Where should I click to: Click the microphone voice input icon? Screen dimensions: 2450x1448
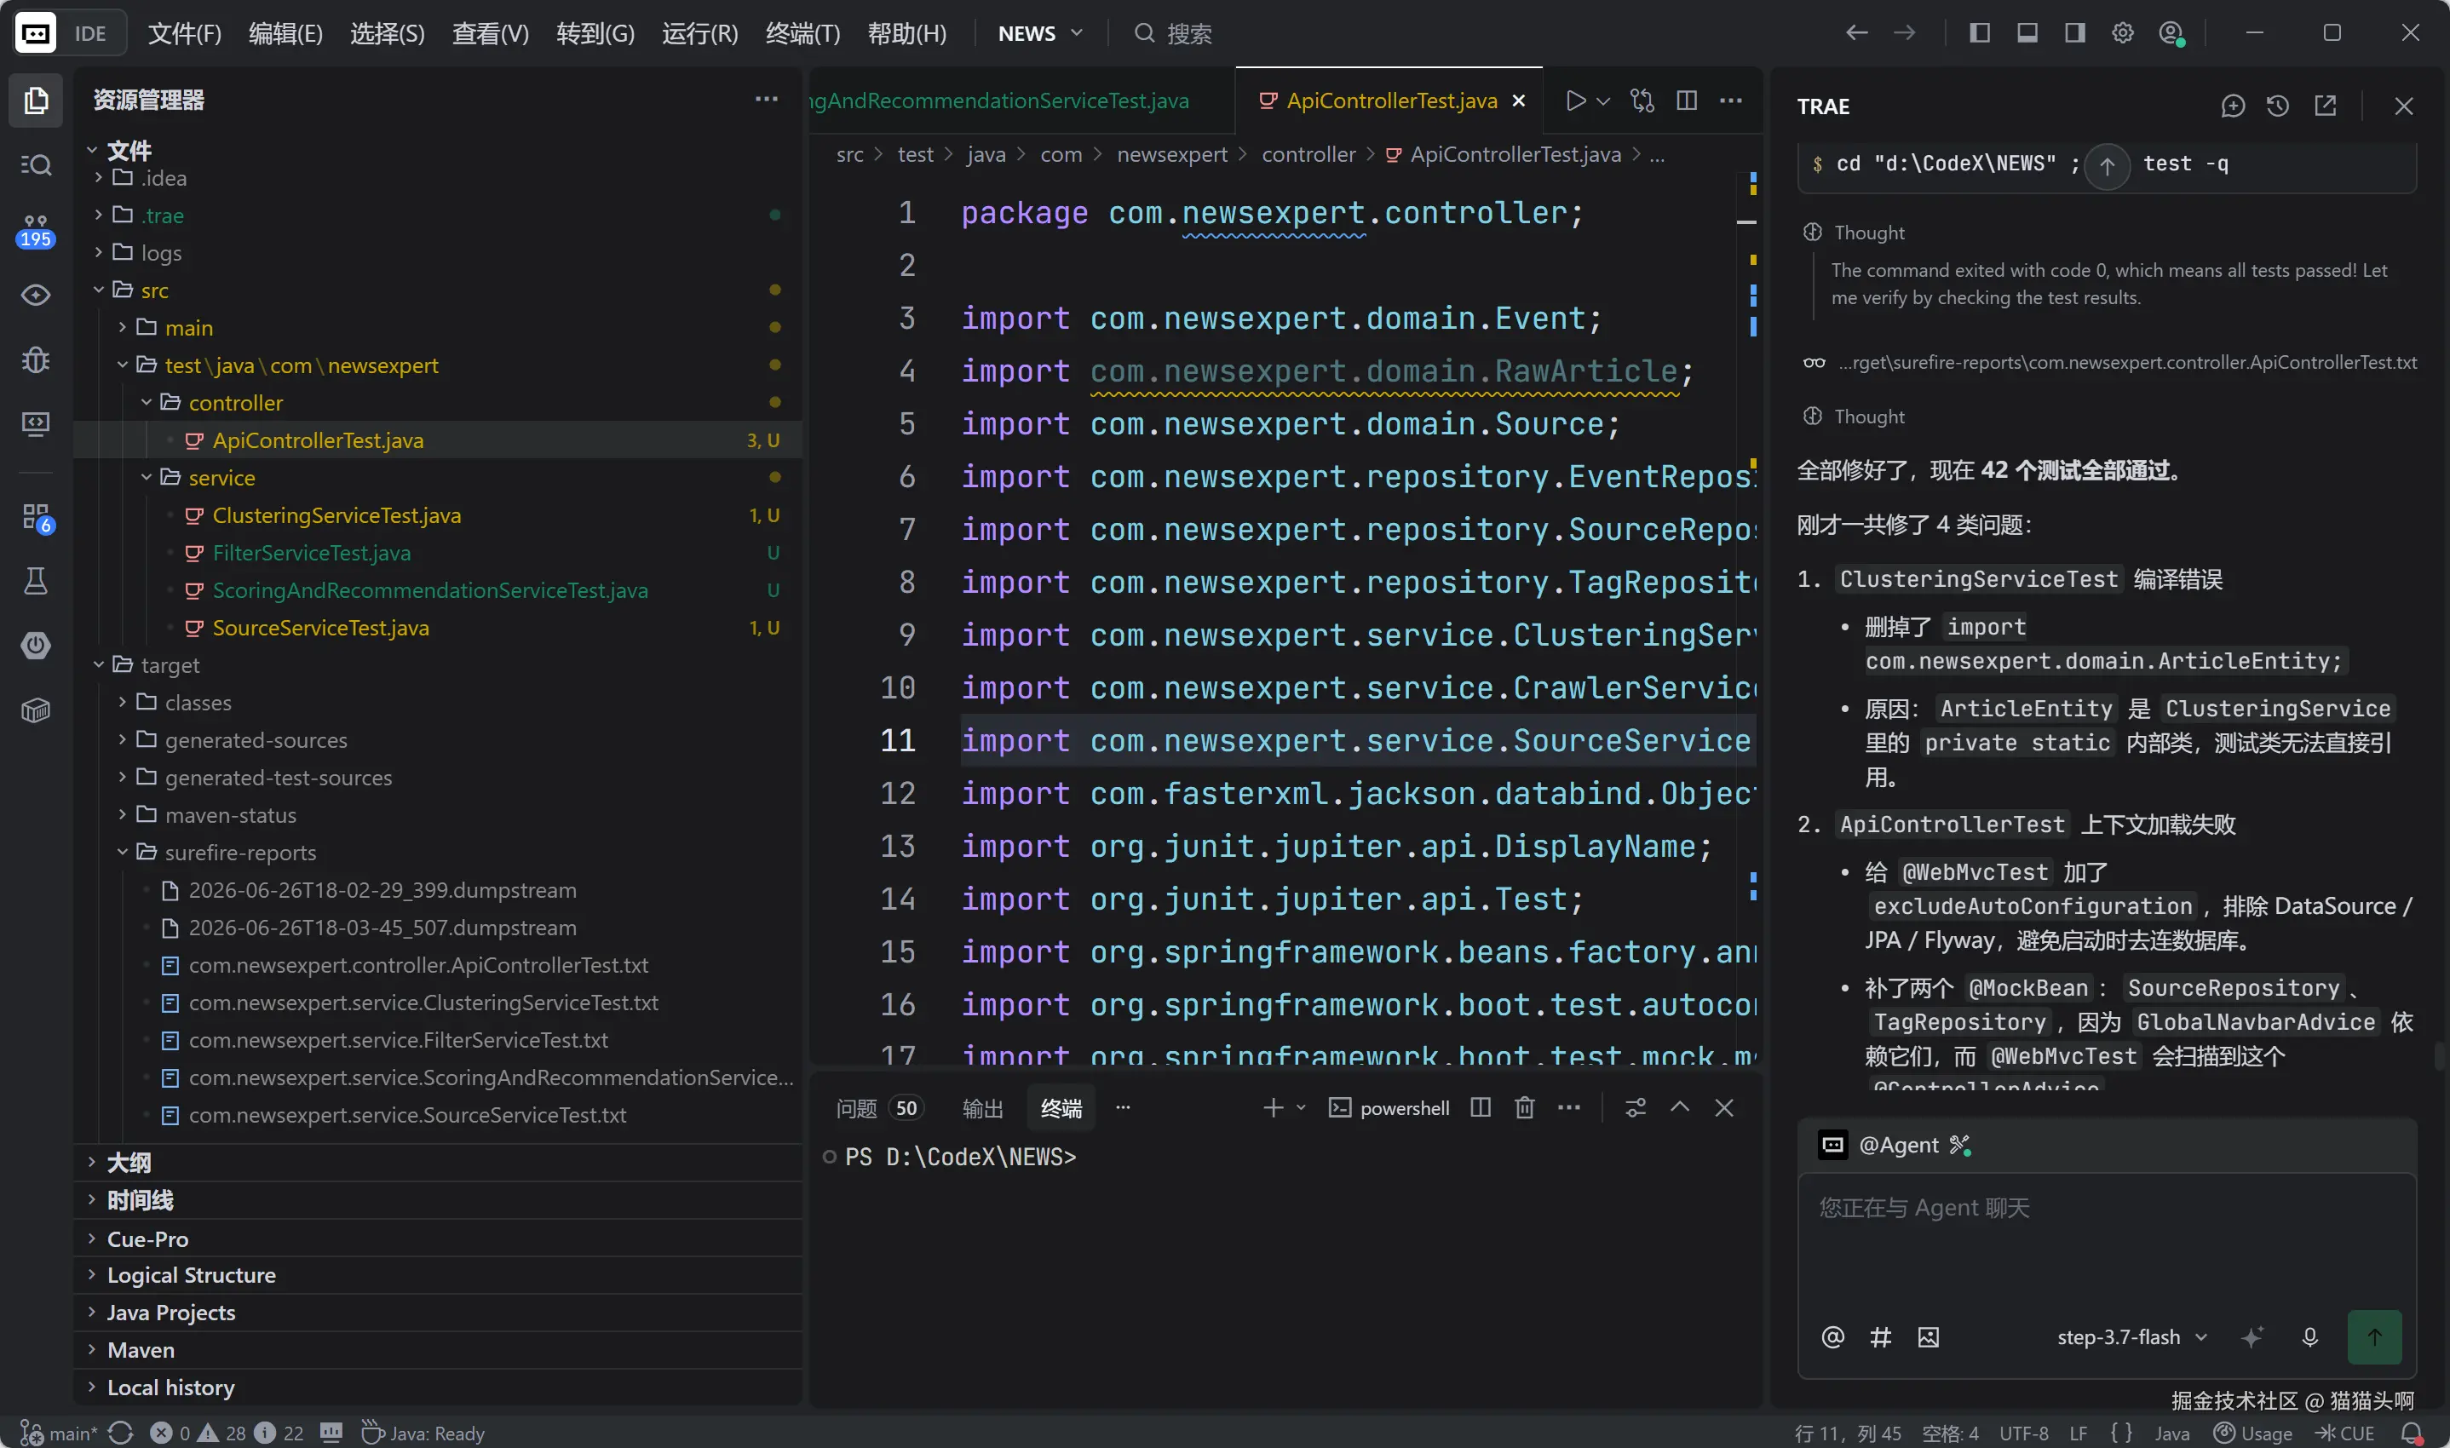[x=2309, y=1336]
